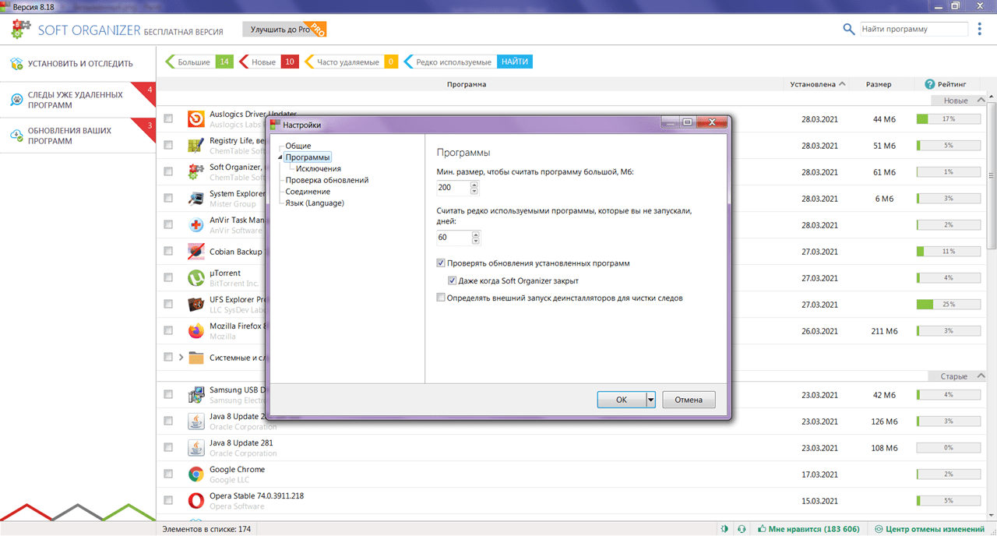Uncheck 'Даже когда Soft Organizer закрыт'
The image size is (997, 536).
(x=453, y=280)
